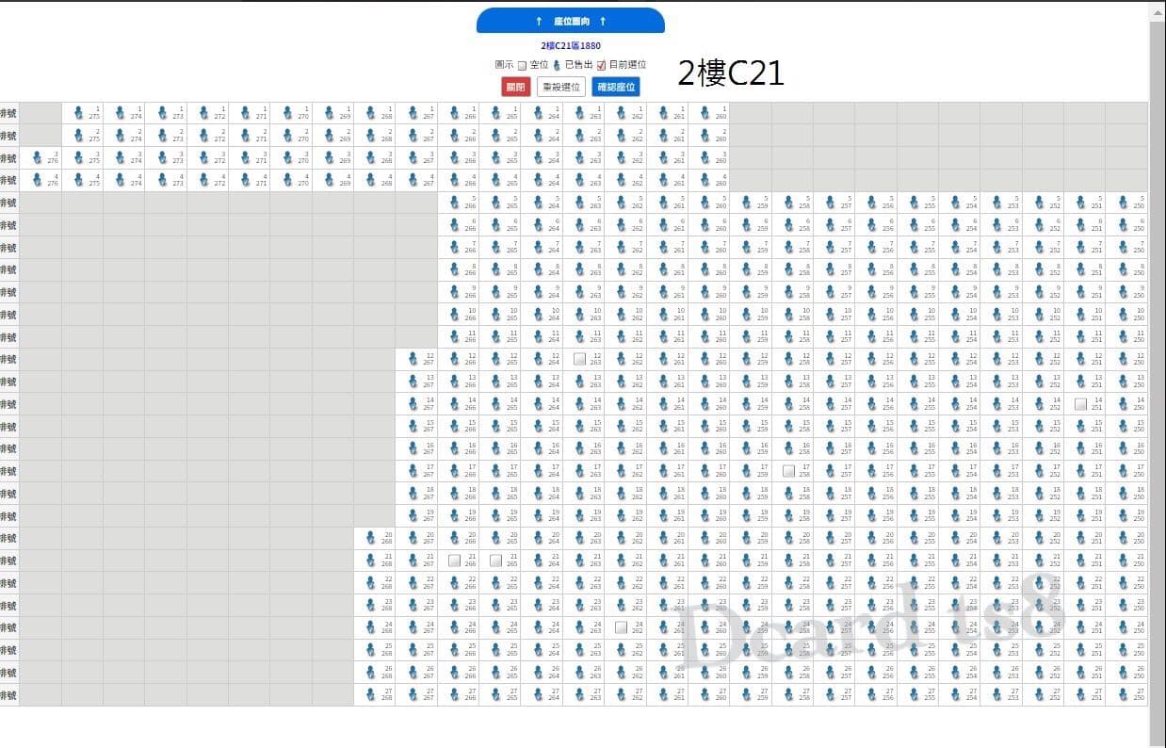This screenshot has height=748, width=1166.
Task: Select empty seat row 24 number 262
Action: pyautogui.click(x=622, y=627)
